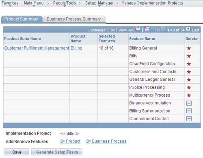Click 'Commitment Control' feature text
The image size is (203, 158).
[x=149, y=119]
